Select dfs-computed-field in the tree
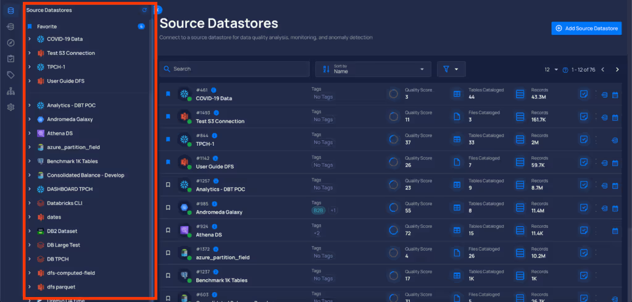 pyautogui.click(x=71, y=273)
